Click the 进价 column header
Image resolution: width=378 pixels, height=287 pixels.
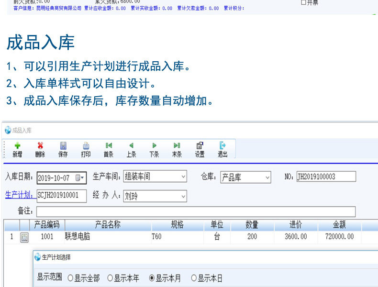[296, 225]
